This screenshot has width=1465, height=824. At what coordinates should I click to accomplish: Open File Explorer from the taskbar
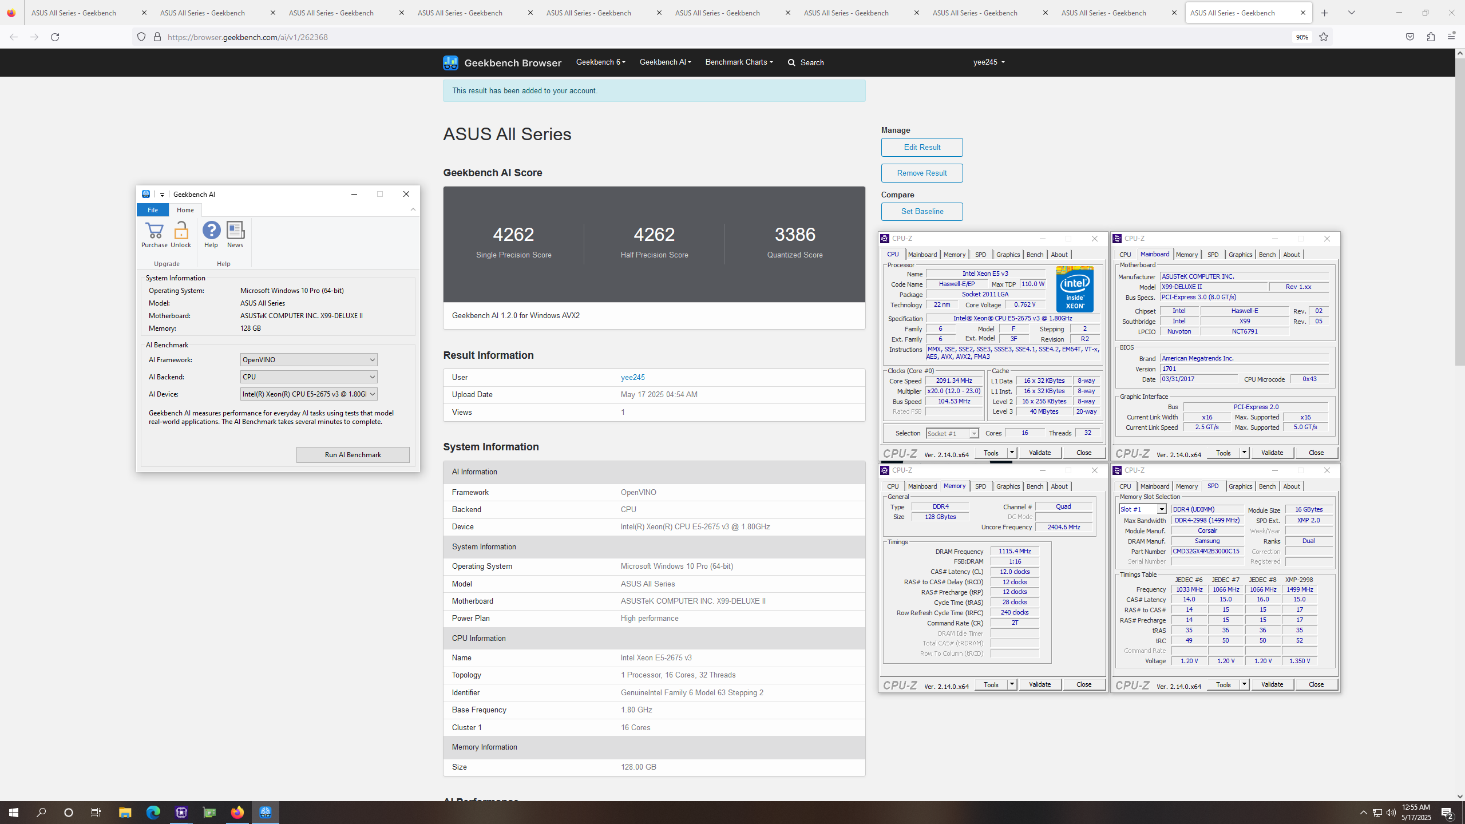[x=125, y=813]
